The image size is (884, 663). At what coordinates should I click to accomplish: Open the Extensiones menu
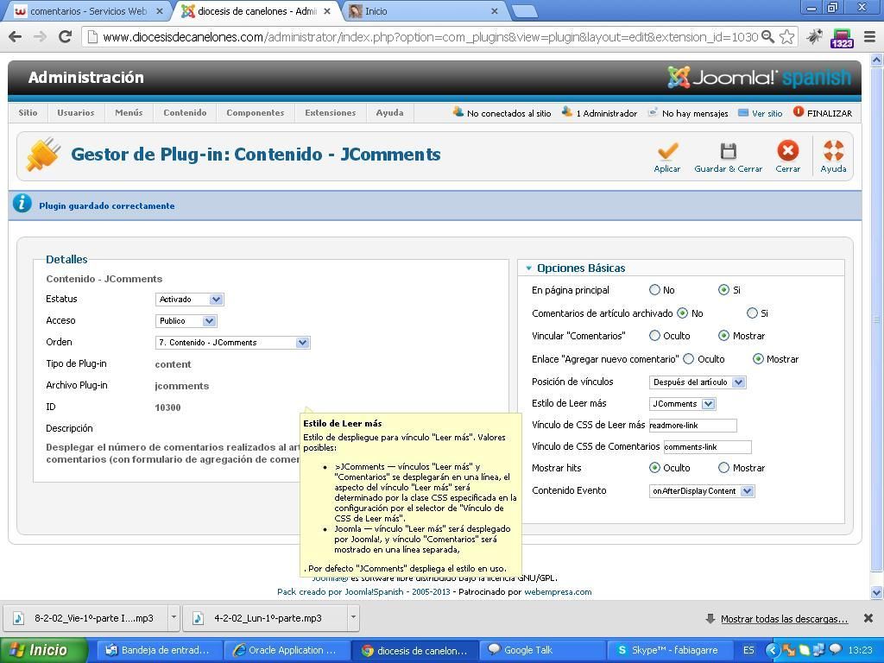coord(331,113)
